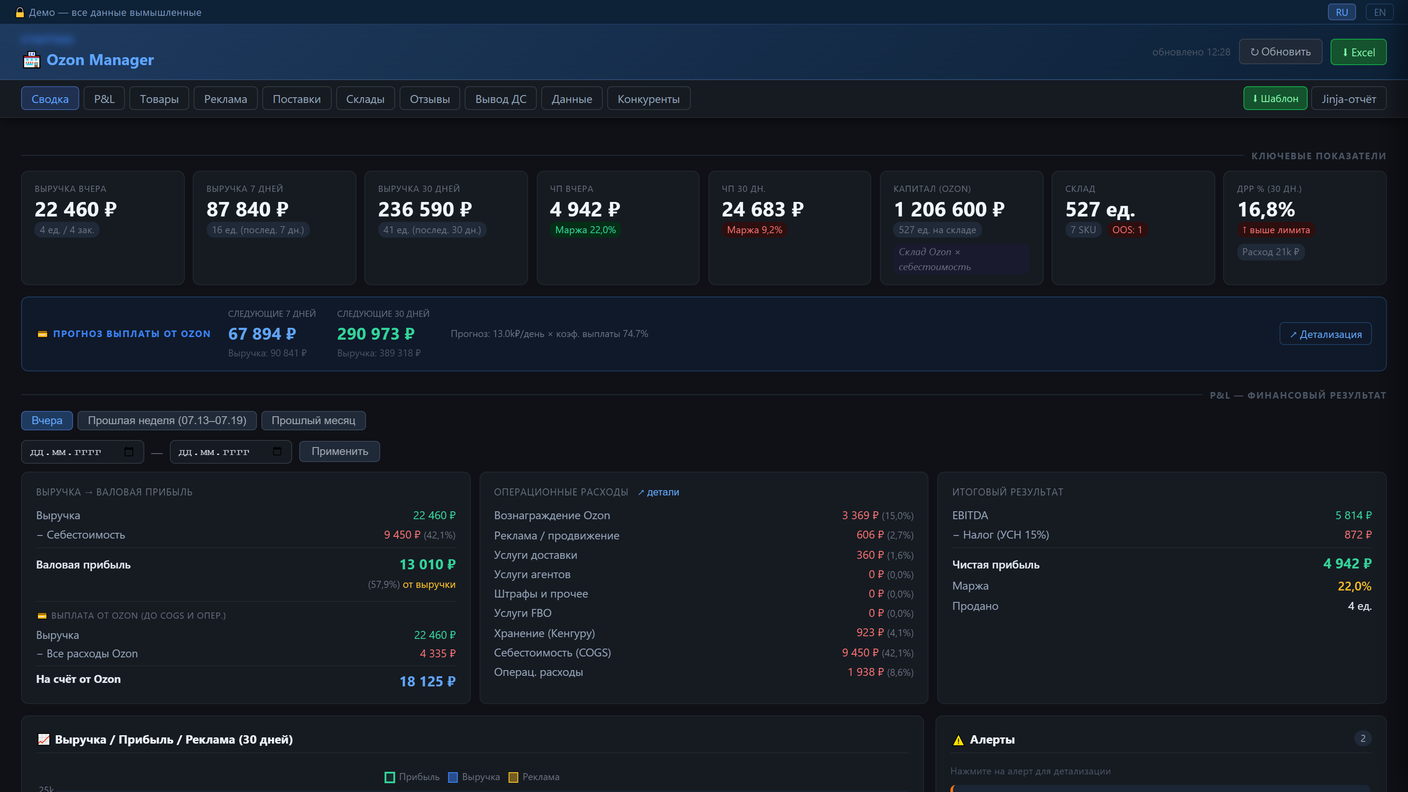Open the Реклама tab
Image resolution: width=1408 pixels, height=792 pixels.
point(225,99)
